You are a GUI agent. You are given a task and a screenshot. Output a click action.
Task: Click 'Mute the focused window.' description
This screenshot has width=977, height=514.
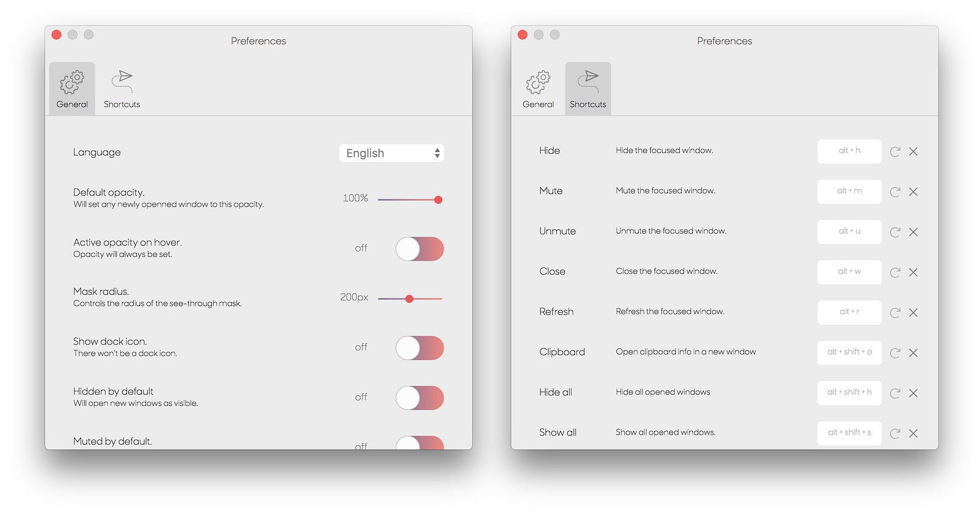pos(666,190)
